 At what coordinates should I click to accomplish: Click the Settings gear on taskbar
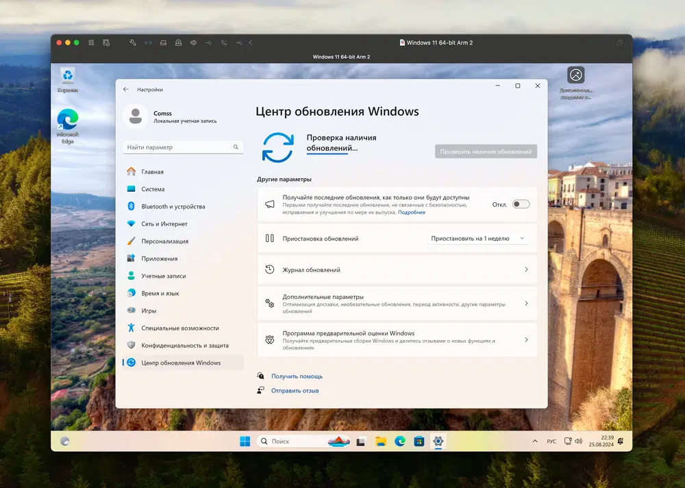click(438, 441)
